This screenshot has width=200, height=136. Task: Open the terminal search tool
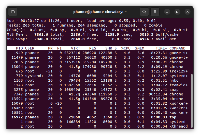coord(144,12)
